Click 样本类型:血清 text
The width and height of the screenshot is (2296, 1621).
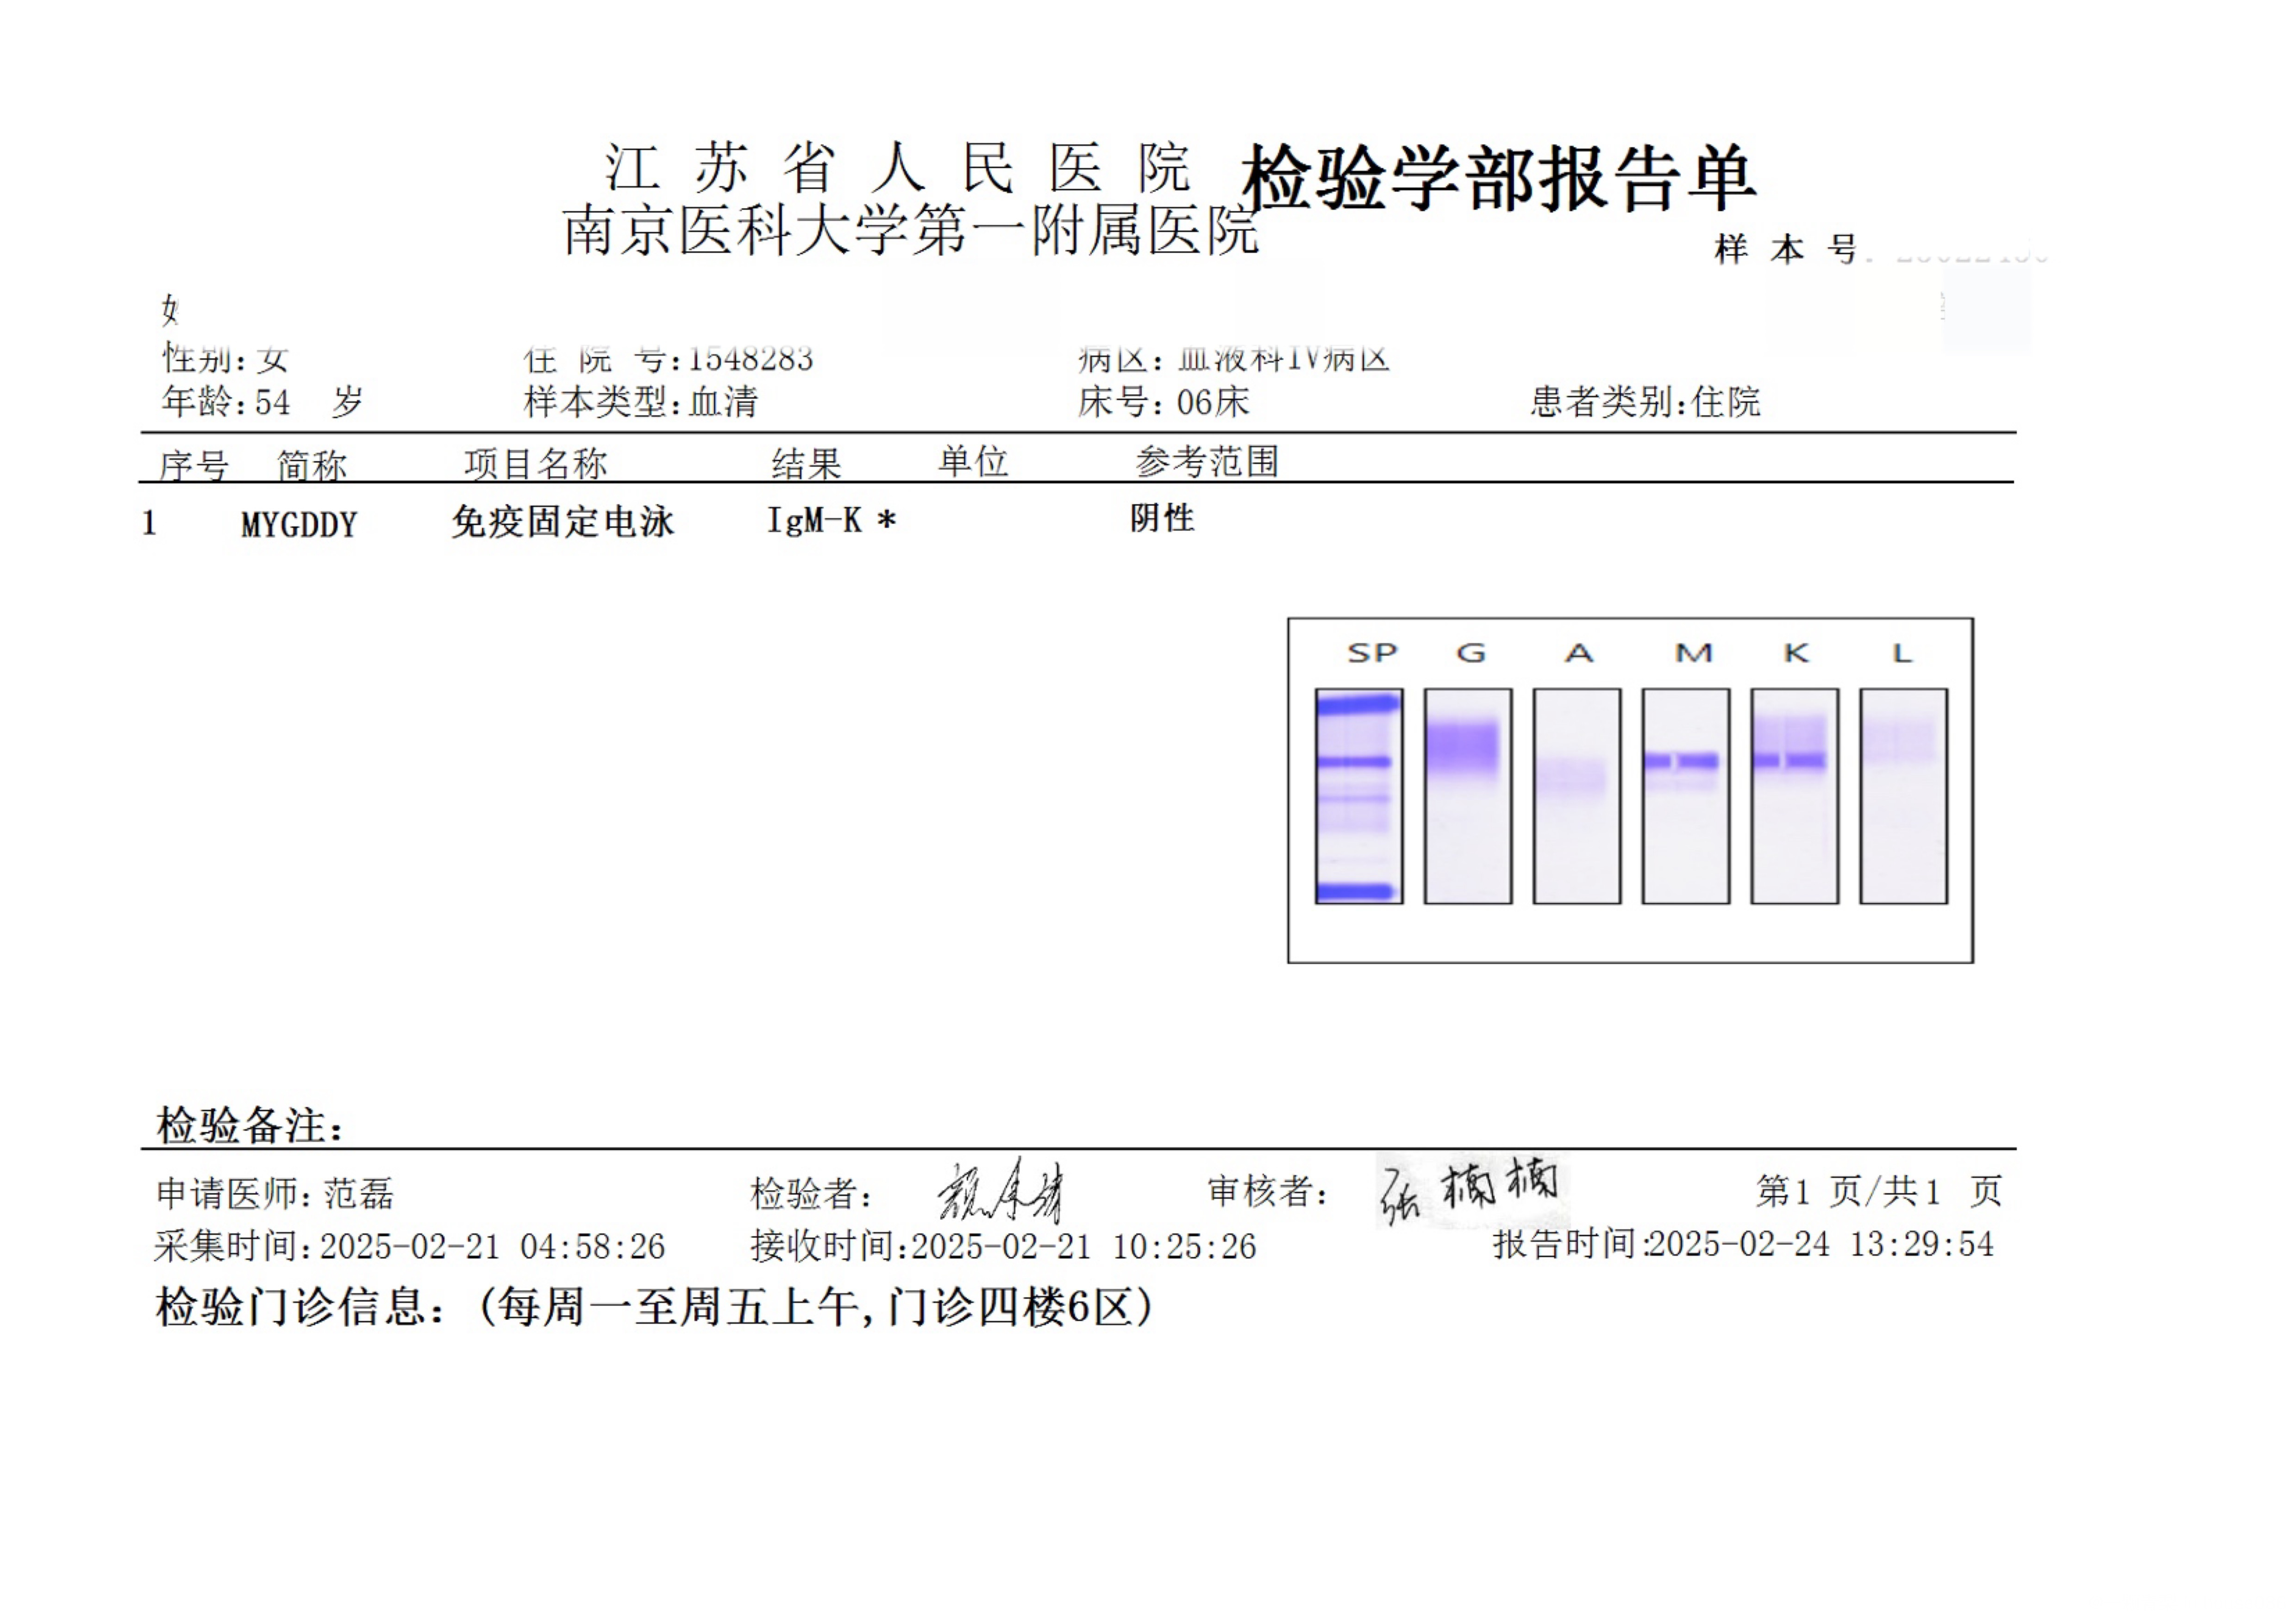point(641,402)
